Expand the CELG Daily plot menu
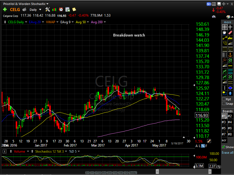 pos(26,22)
